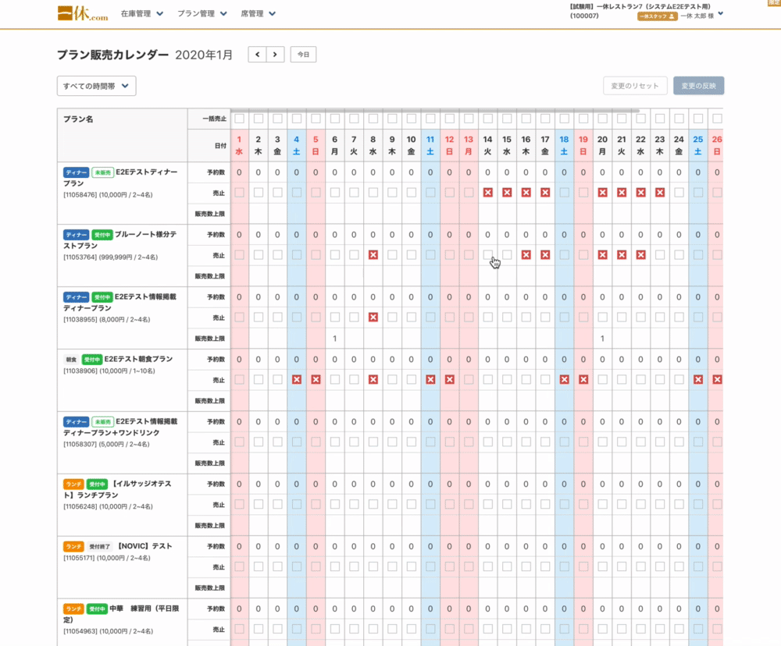Uncheck 売止 on day 17 for E2Eテストディナープラン

coord(545,193)
